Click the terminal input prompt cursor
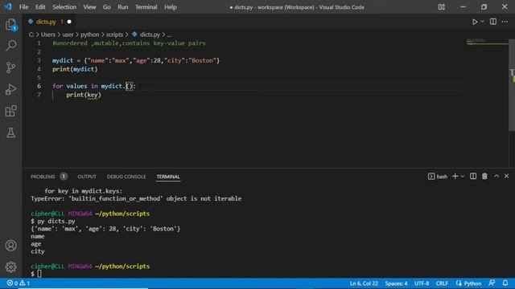Viewport: 515px width, 289px height. (39, 274)
